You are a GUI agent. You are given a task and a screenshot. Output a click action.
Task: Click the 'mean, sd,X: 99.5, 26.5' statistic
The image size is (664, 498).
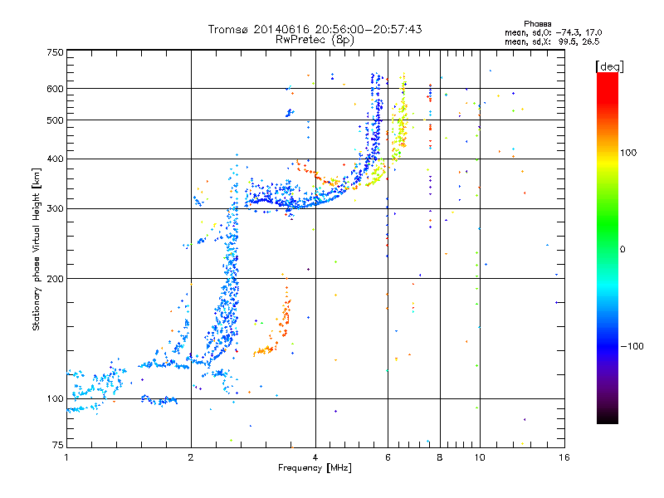(x=552, y=41)
